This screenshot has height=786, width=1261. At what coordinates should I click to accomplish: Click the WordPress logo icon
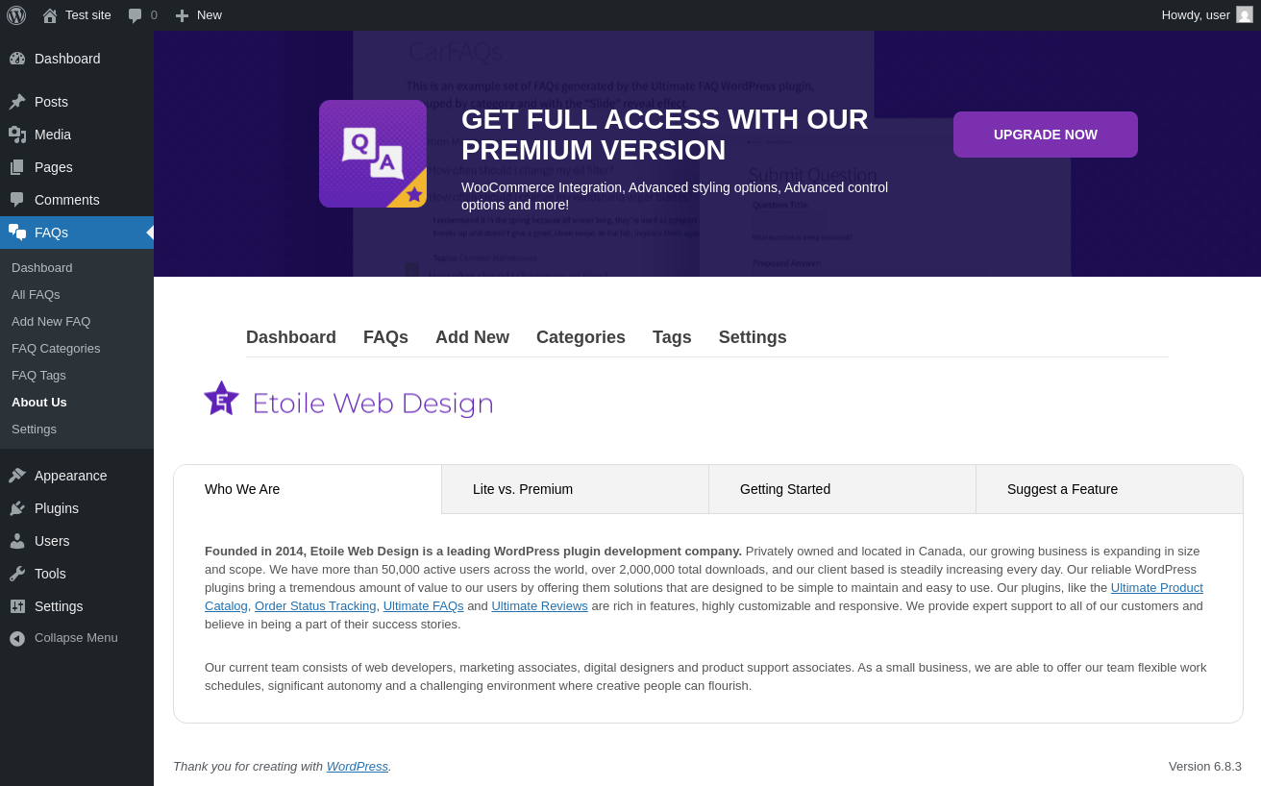(16, 15)
